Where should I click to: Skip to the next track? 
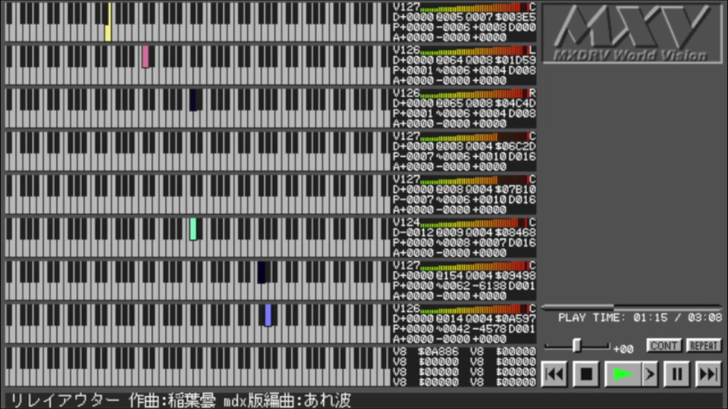click(x=708, y=373)
